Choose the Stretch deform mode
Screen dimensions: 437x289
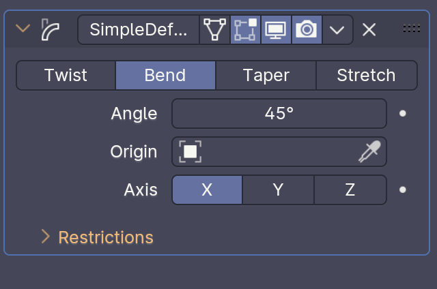click(366, 75)
